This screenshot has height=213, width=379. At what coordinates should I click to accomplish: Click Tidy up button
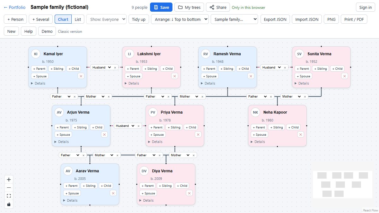pyautogui.click(x=139, y=19)
